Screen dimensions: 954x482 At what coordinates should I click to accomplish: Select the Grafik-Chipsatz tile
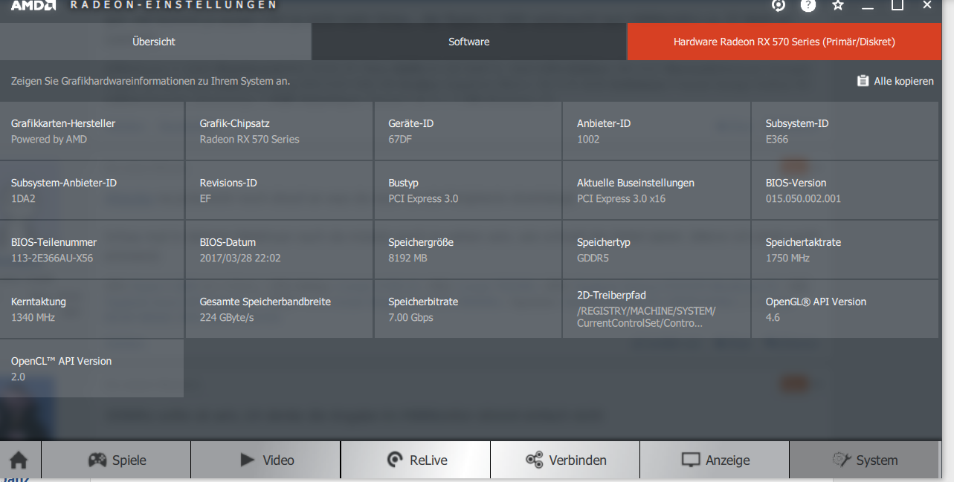click(x=279, y=131)
